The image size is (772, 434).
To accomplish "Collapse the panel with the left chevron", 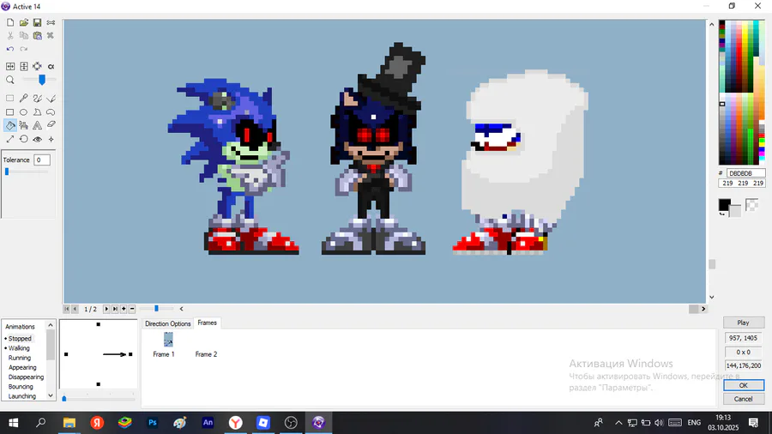I will tap(181, 309).
